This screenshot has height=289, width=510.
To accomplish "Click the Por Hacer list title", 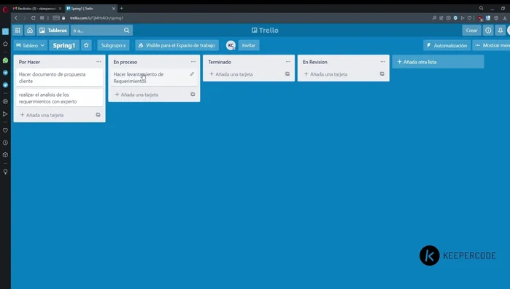I will click(x=29, y=62).
